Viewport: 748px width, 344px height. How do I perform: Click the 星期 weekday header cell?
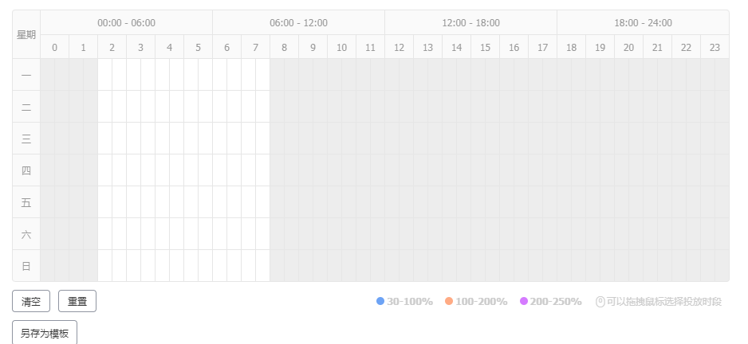pyautogui.click(x=26, y=35)
